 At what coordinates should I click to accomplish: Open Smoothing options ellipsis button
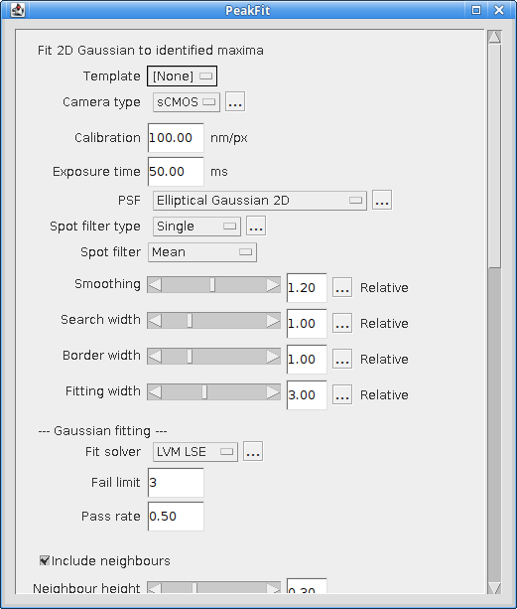click(342, 287)
